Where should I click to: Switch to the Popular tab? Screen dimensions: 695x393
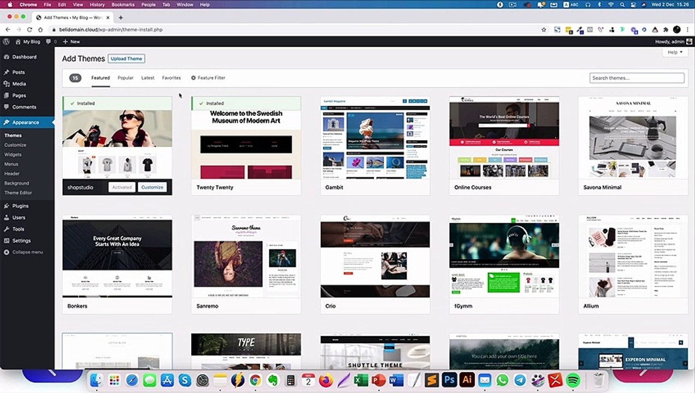point(126,78)
